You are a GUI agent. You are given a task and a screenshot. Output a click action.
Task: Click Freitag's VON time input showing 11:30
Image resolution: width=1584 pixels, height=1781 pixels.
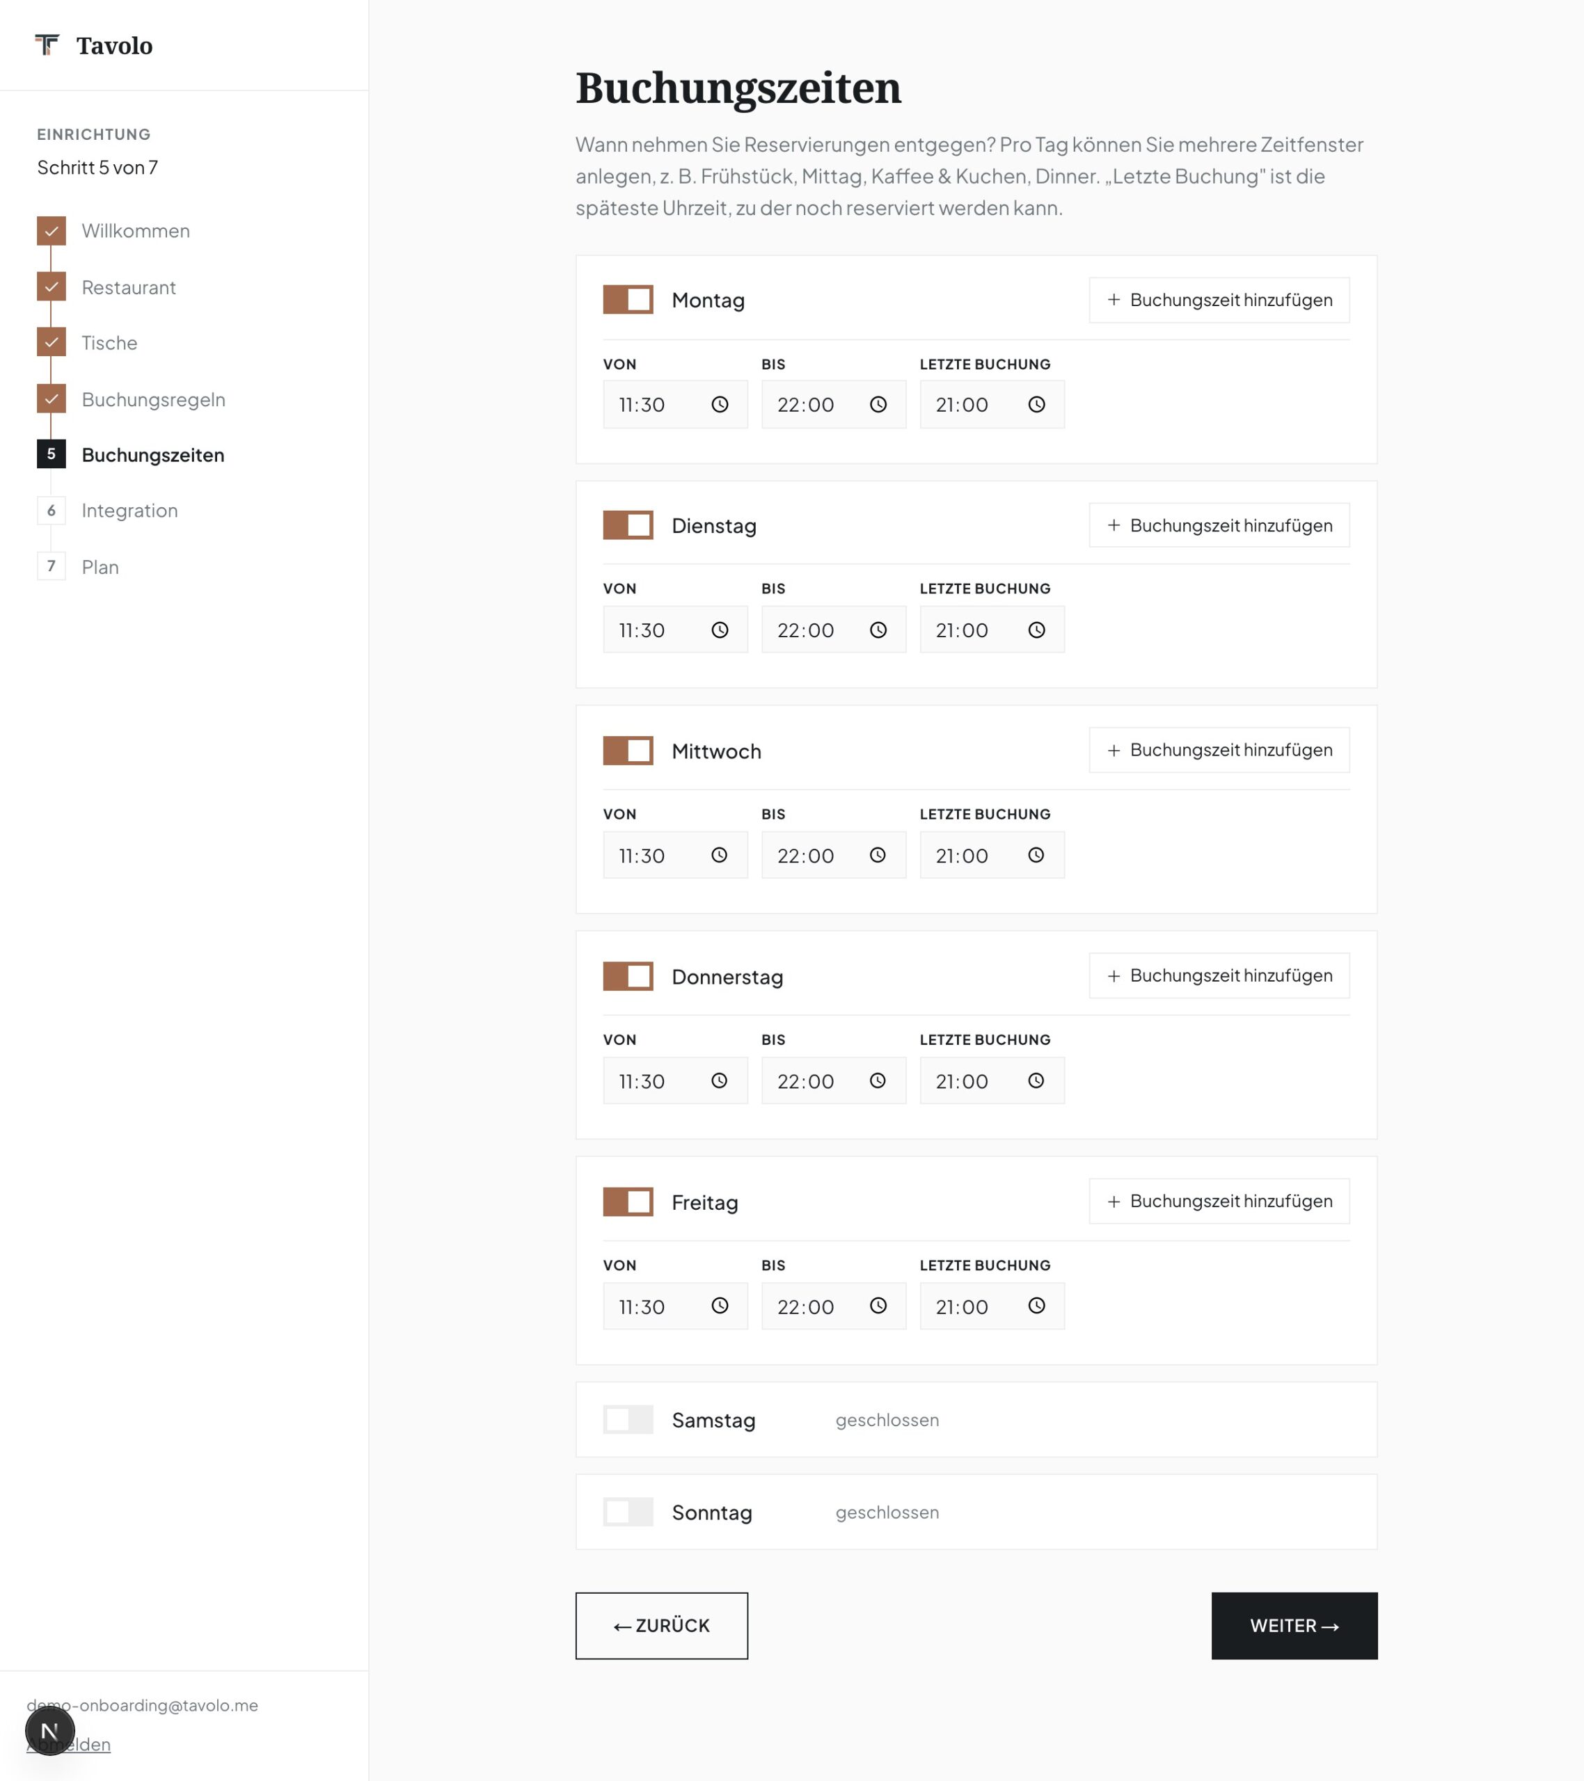click(676, 1306)
